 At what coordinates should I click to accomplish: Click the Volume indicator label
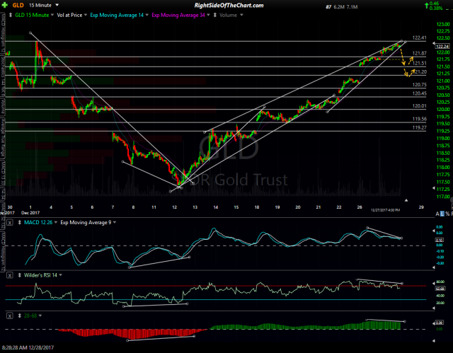(228, 15)
